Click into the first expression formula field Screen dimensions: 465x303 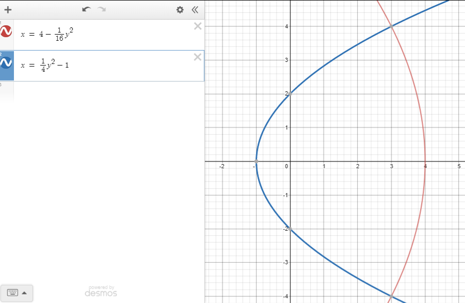[x=103, y=35]
